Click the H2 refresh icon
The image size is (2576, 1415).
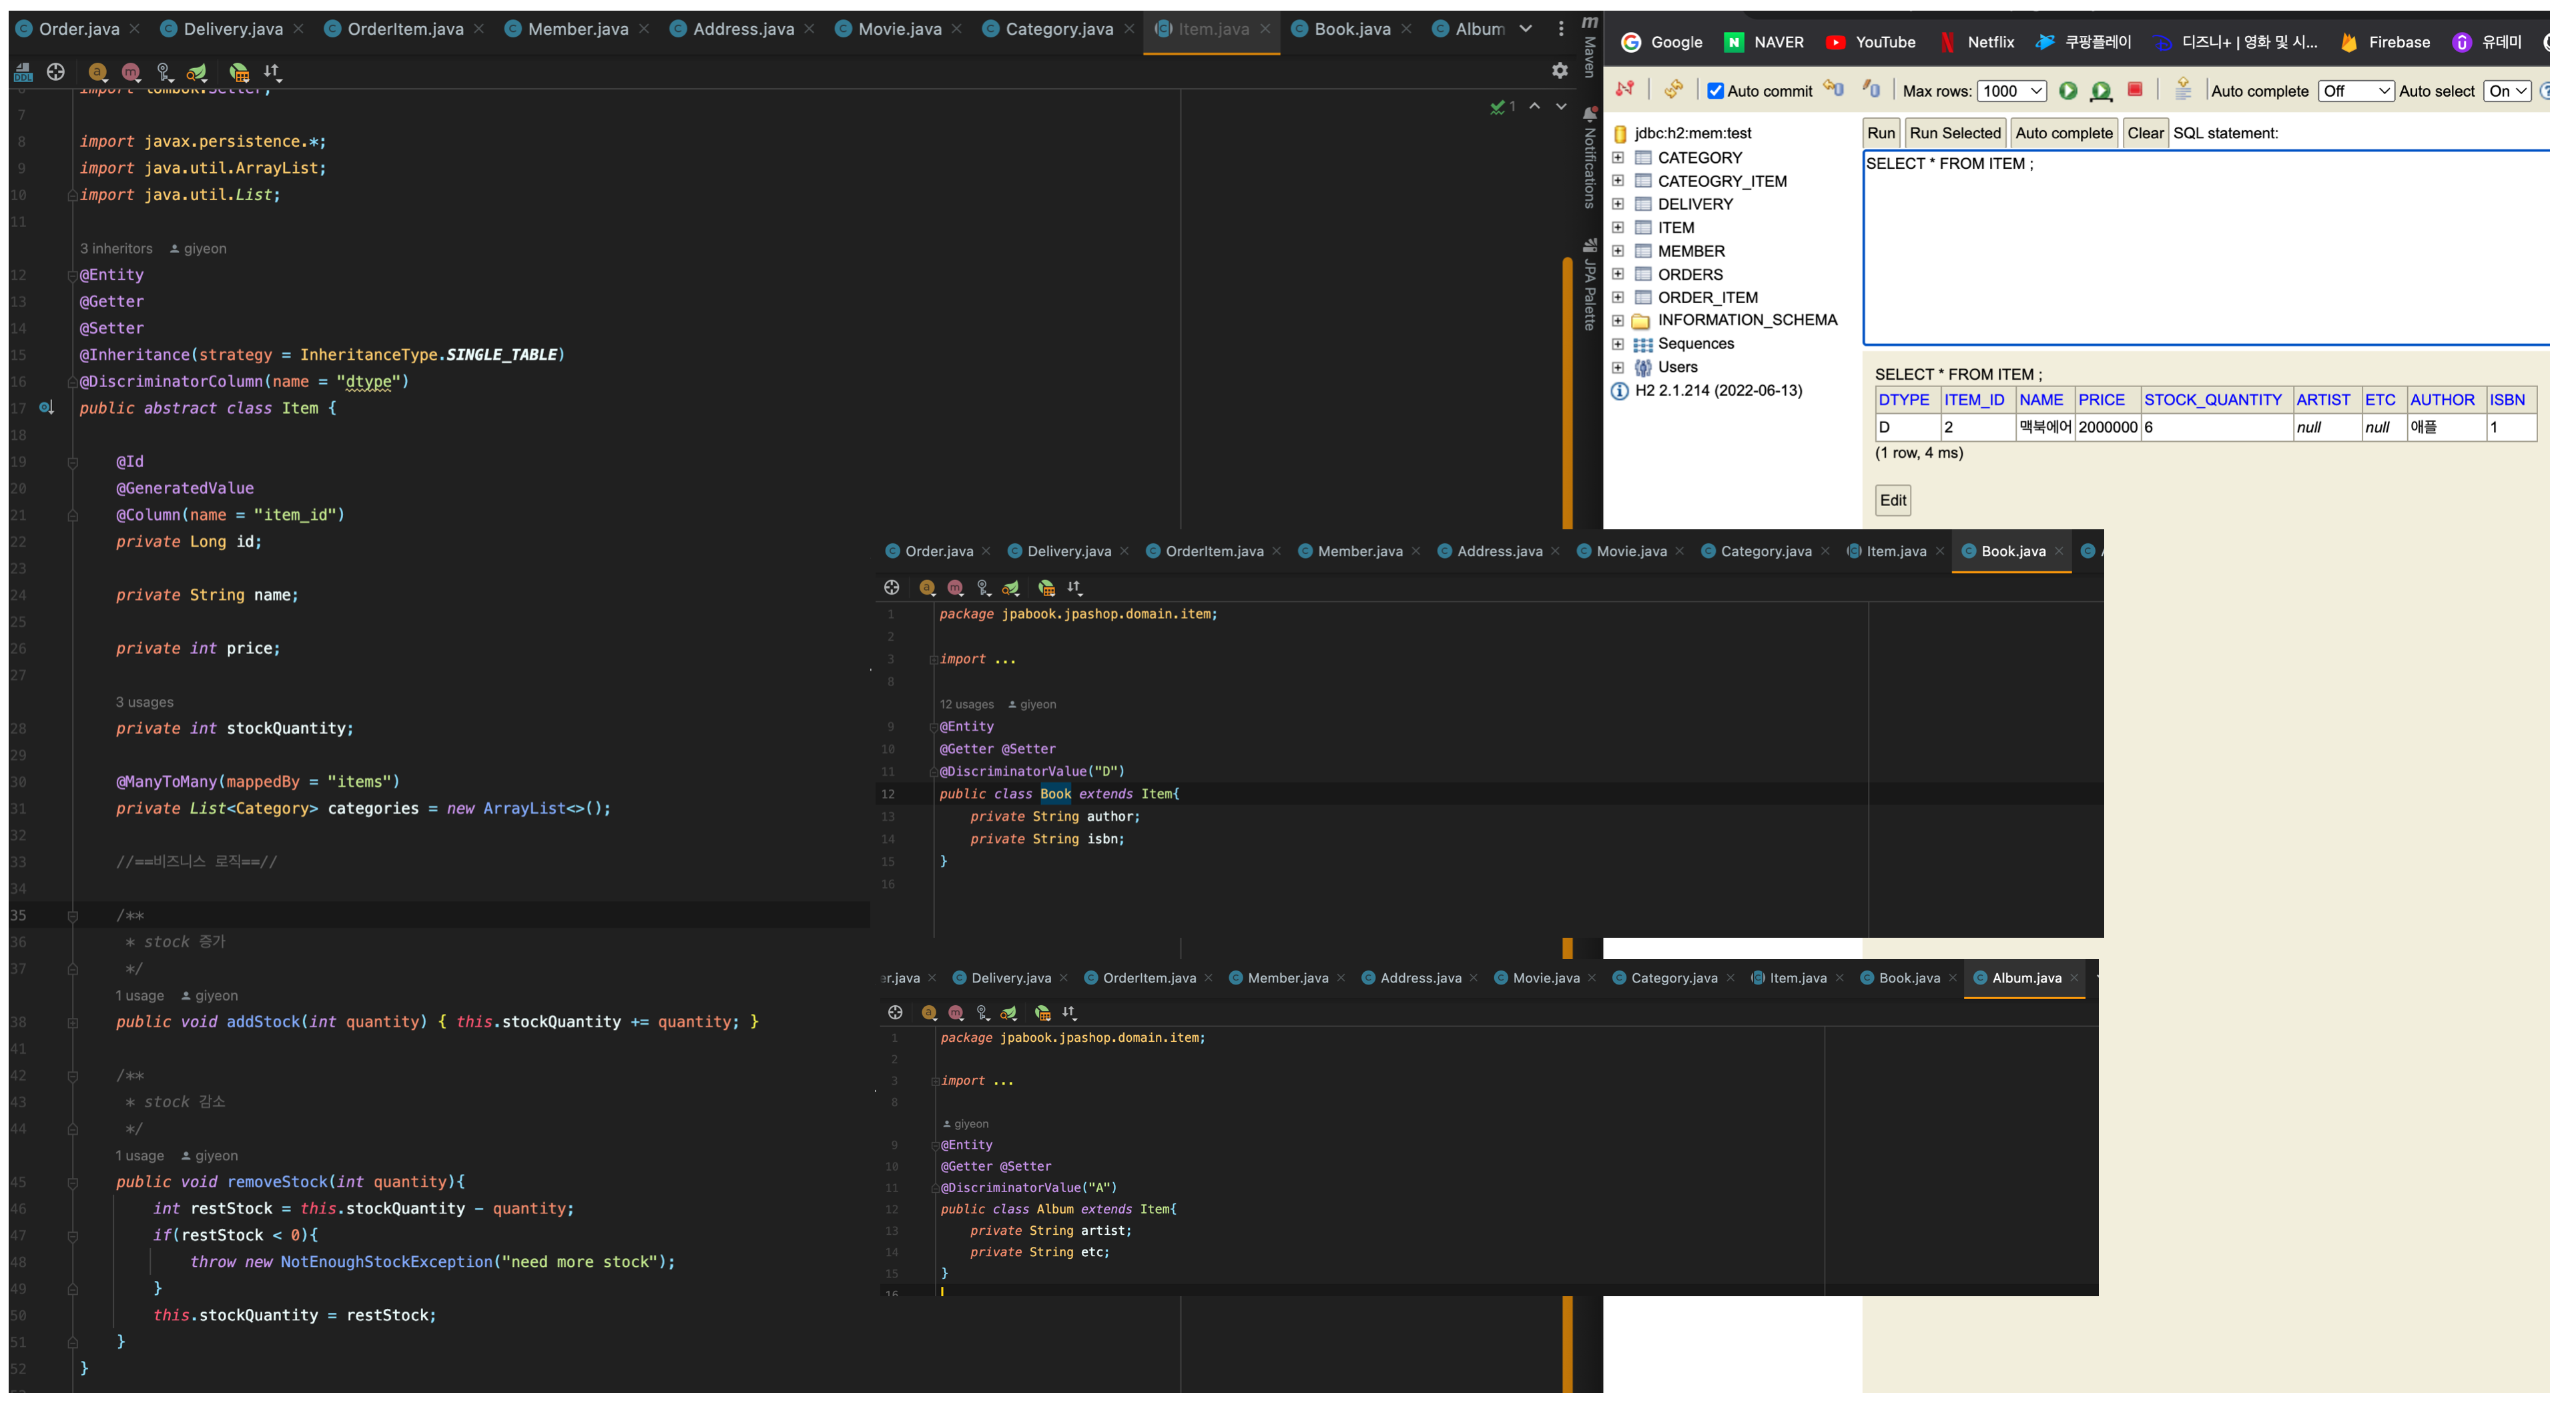[x=1674, y=90]
